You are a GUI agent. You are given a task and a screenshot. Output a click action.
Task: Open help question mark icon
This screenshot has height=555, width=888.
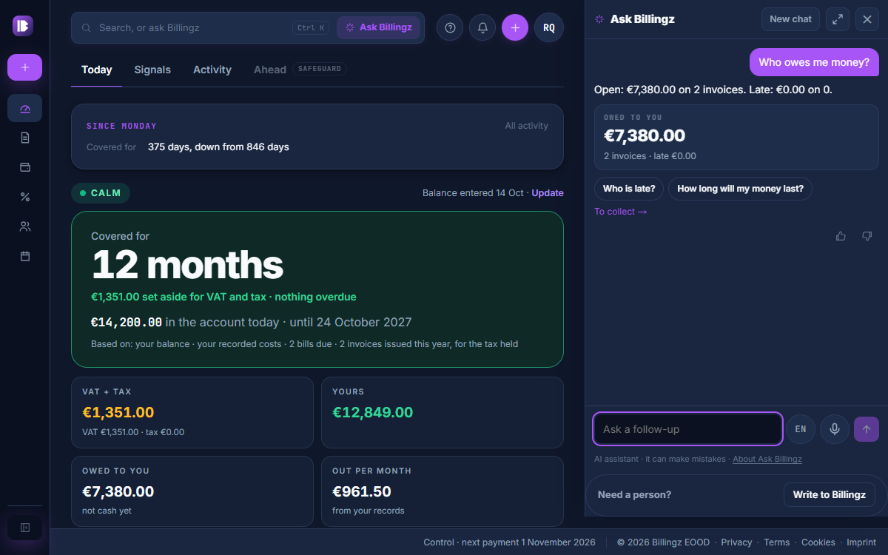450,27
